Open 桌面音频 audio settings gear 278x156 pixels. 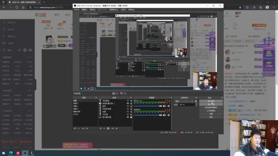[x=169, y=115]
